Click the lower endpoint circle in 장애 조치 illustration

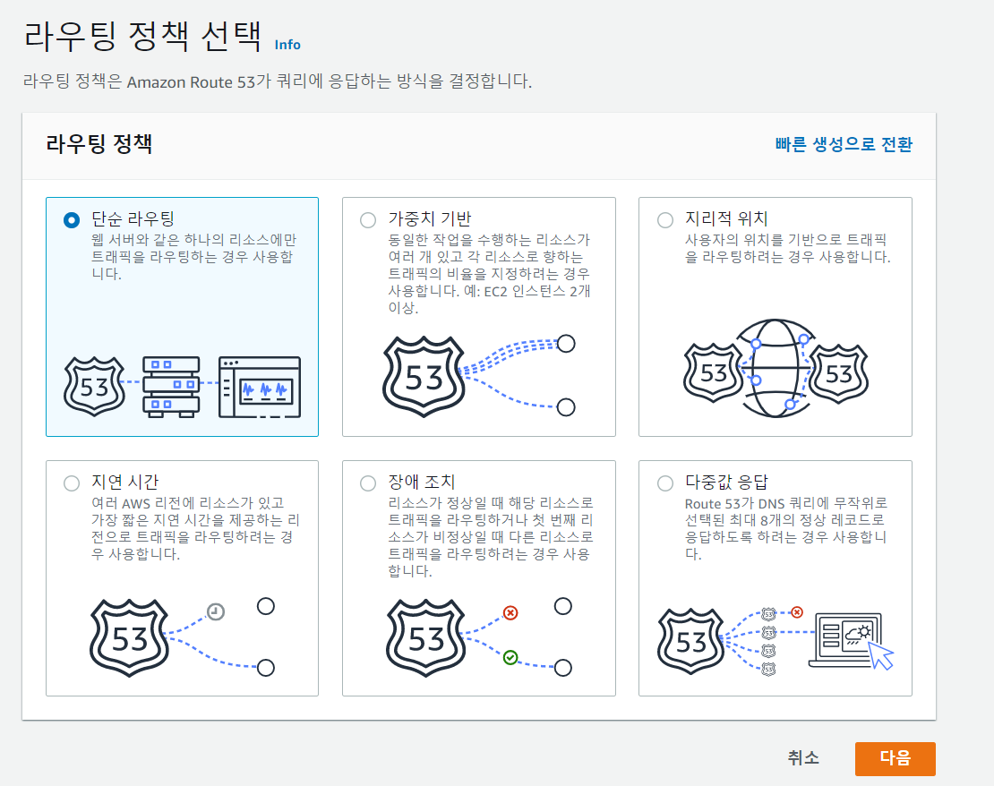(x=562, y=668)
